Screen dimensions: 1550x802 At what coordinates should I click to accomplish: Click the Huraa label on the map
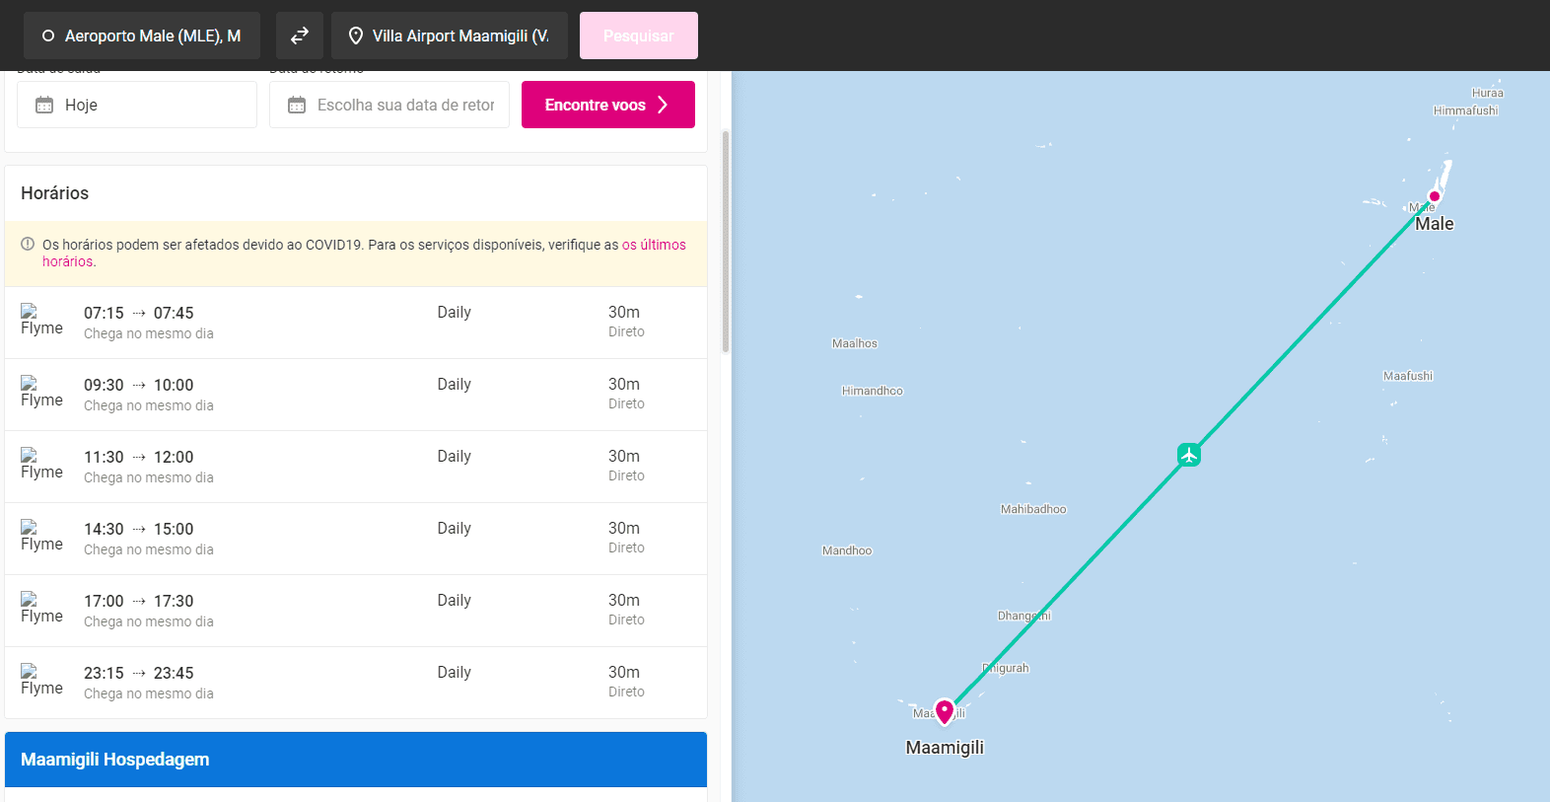[1488, 93]
